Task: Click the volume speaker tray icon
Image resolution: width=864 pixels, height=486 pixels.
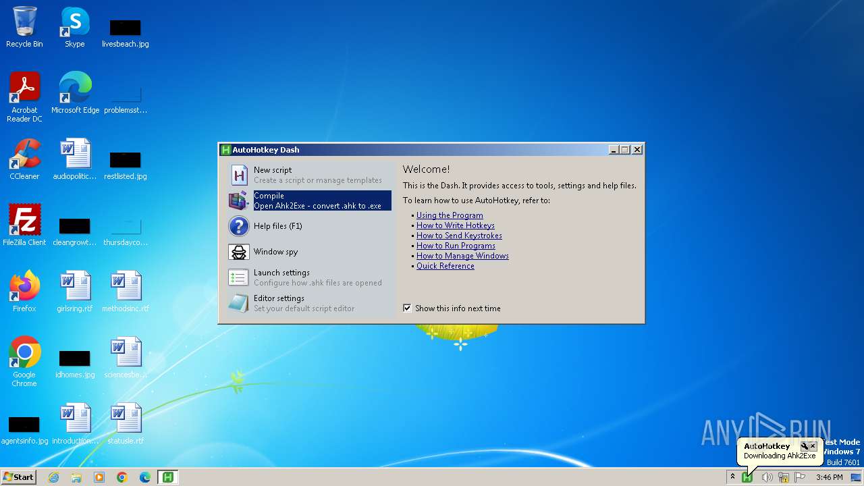Action: [767, 477]
